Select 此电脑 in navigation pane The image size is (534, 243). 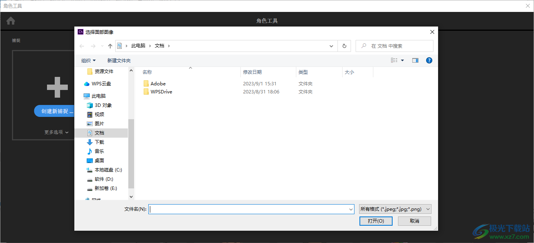[x=99, y=96]
